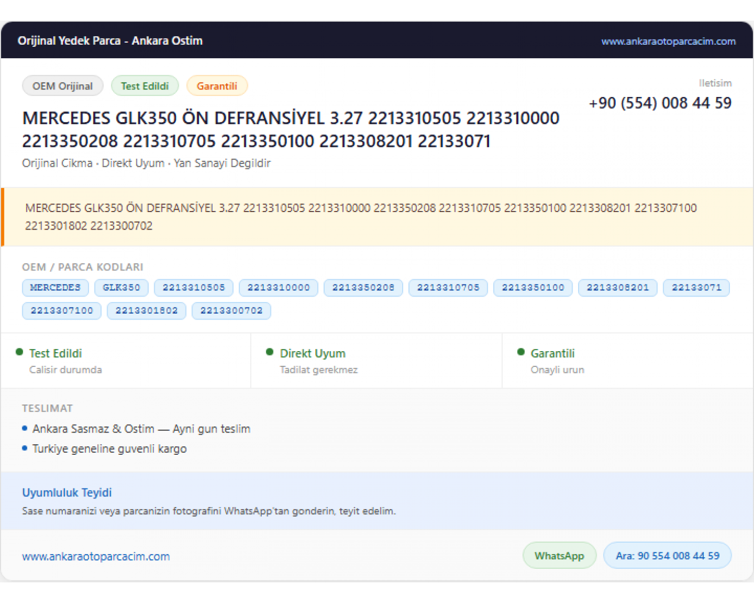The height and width of the screenshot is (603, 754).
Task: Select part code 2213300702 chip
Action: point(231,311)
